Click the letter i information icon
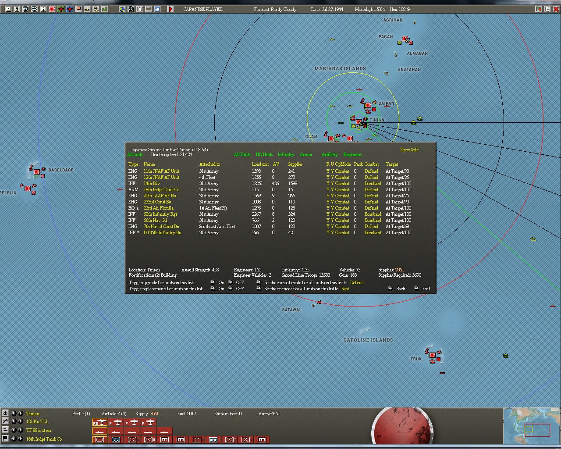Viewport: 561px width, 449px height. pyautogui.click(x=43, y=9)
